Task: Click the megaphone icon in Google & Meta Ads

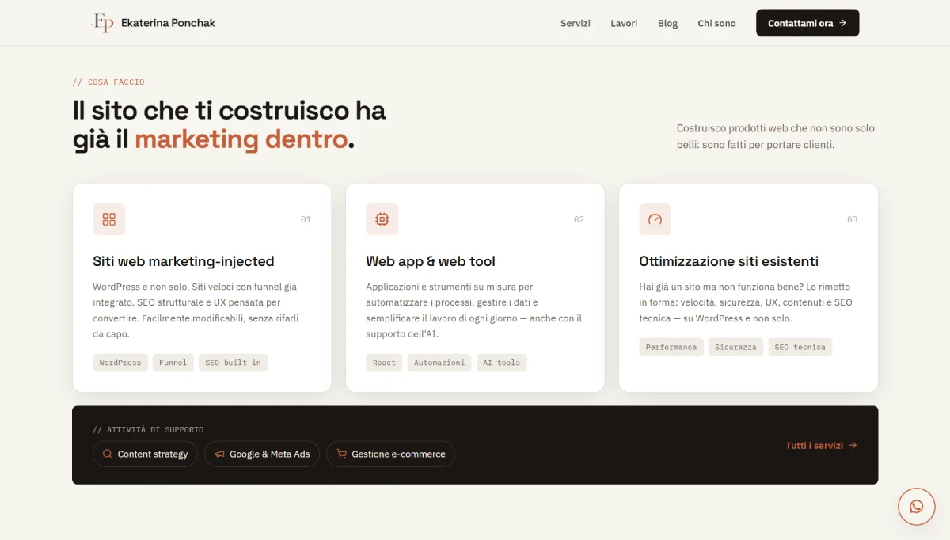Action: coord(219,454)
